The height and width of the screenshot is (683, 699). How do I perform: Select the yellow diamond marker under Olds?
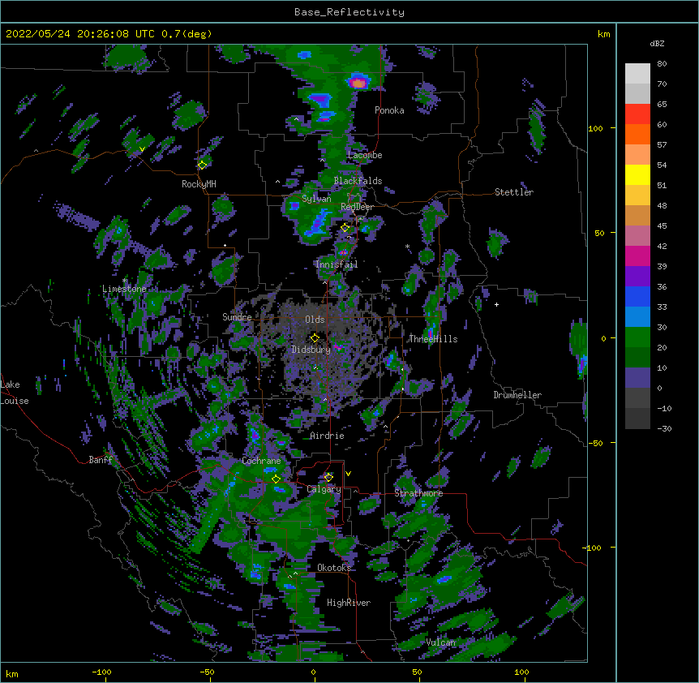click(x=315, y=337)
